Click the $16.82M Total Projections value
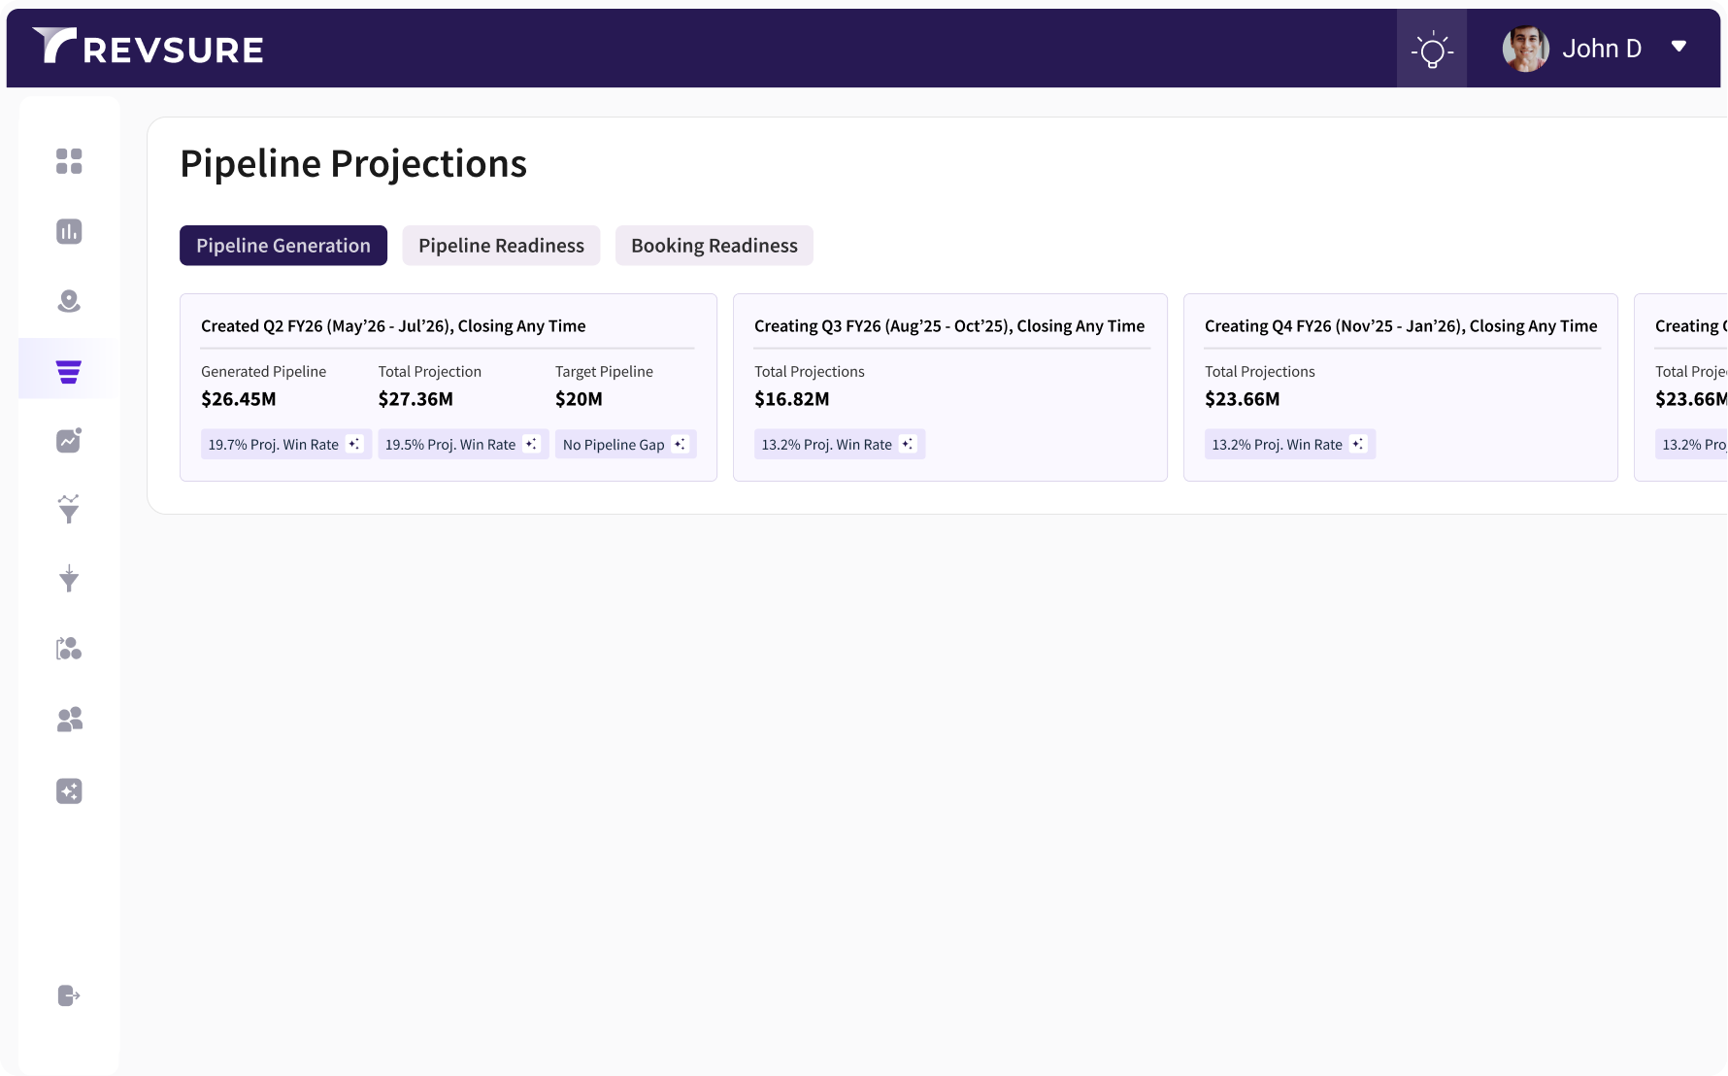The height and width of the screenshot is (1076, 1728). [792, 399]
